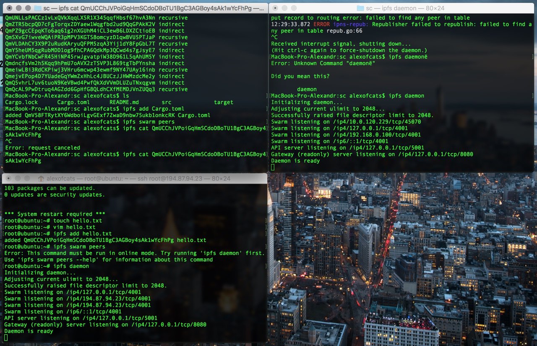Click the "must be run in online mode" error

pos(135,253)
